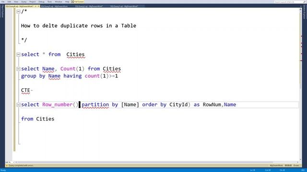307x172 pixels.
Task: Click the Quick Launch magnifier icon
Action: [x=304, y=2]
